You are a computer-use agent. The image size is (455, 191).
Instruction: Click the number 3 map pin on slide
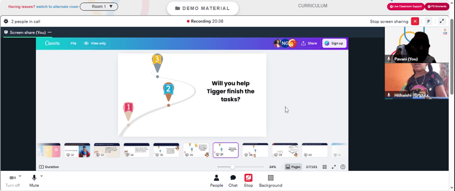[x=157, y=63]
